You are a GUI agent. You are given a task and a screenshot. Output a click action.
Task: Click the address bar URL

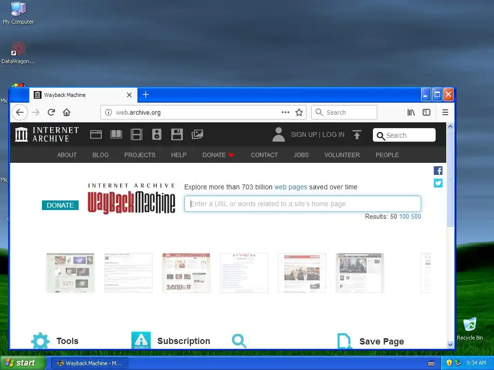[138, 112]
